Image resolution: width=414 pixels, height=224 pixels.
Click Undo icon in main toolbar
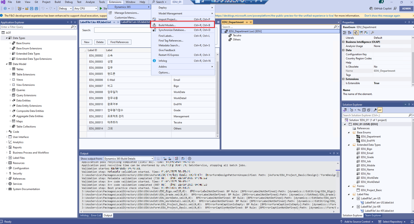click(43, 8)
